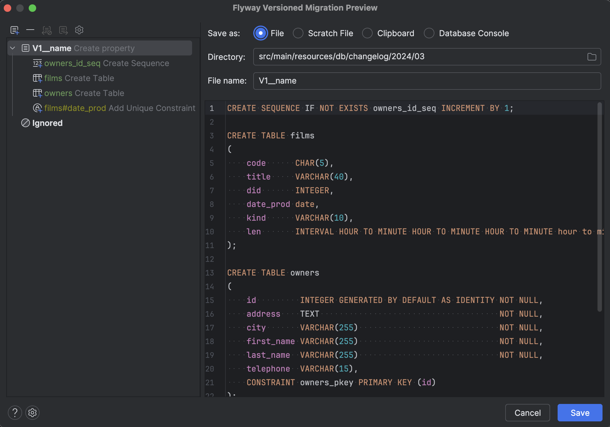
Task: Click the add migration icon in toolbar
Action: click(15, 30)
